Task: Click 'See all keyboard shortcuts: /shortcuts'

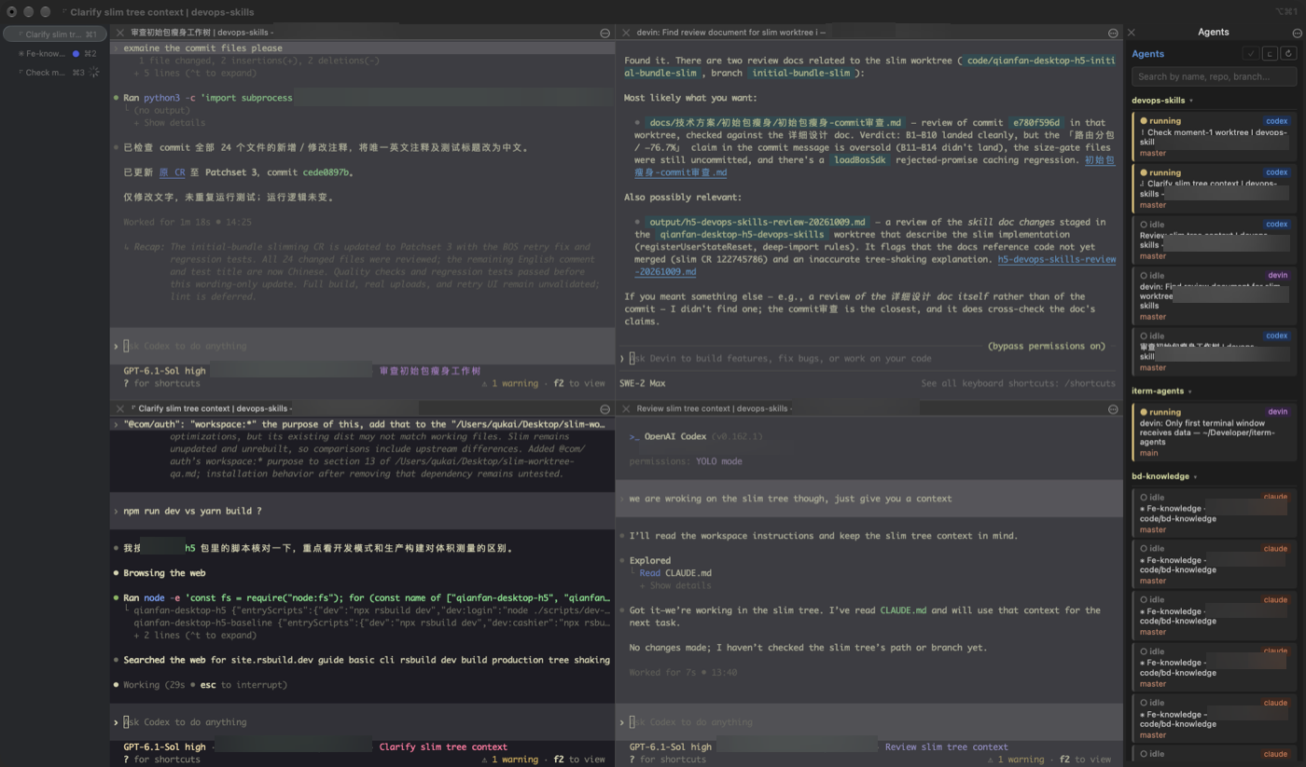Action: [1018, 383]
